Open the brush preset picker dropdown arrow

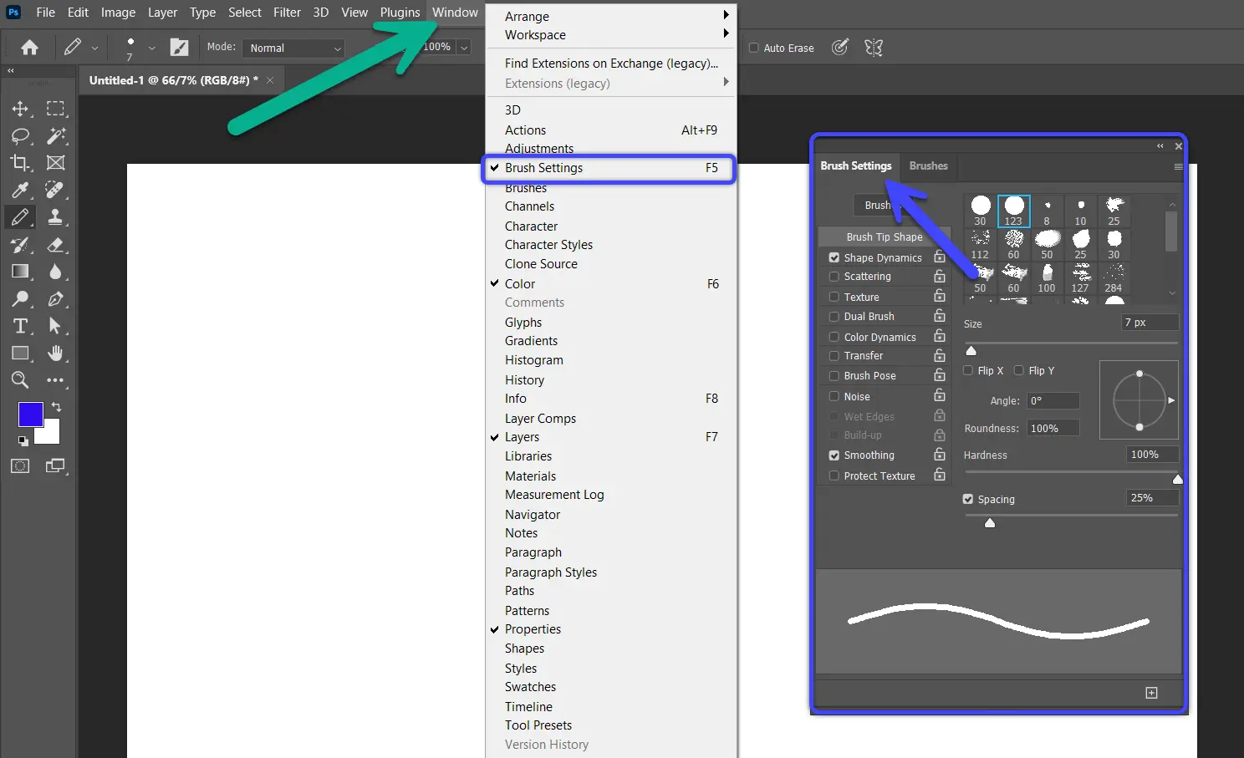151,48
